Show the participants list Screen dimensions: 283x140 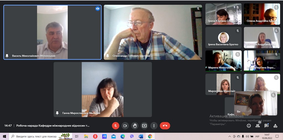point(258,126)
